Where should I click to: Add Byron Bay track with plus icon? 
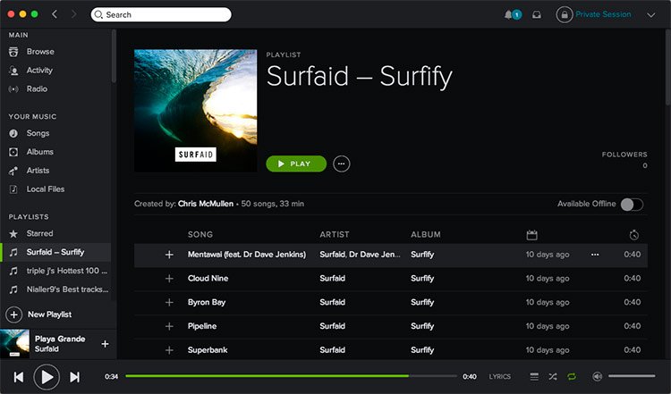pyautogui.click(x=169, y=303)
